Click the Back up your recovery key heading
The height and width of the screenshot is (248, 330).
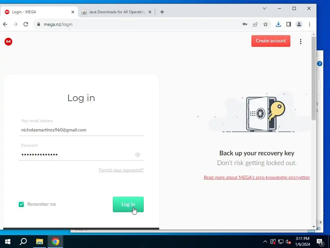[x=257, y=153]
